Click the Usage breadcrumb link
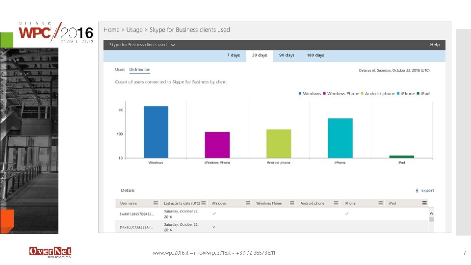This screenshot has width=471, height=265. 134,30
